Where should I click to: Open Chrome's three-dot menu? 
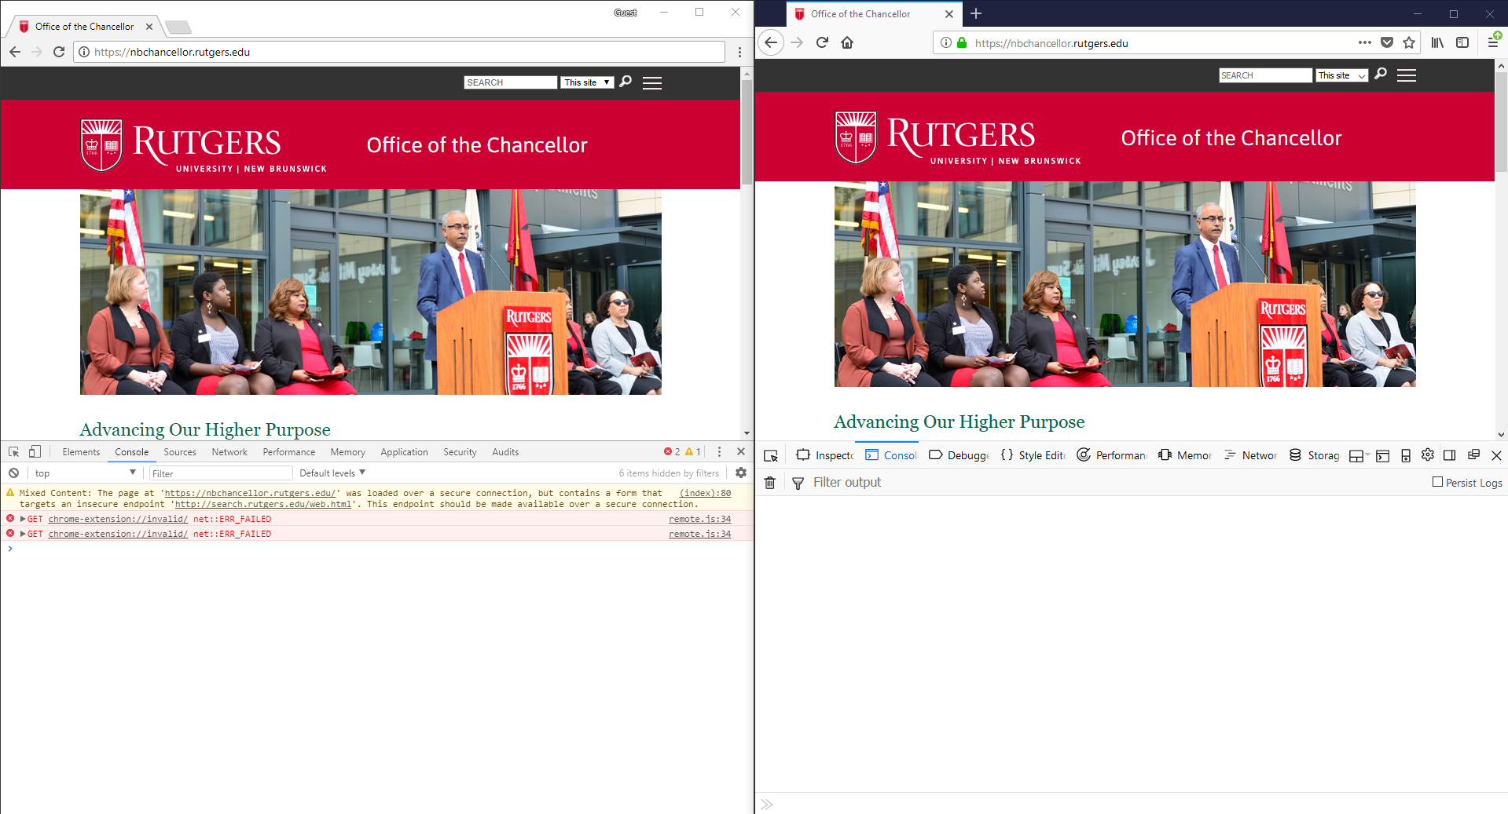(739, 52)
